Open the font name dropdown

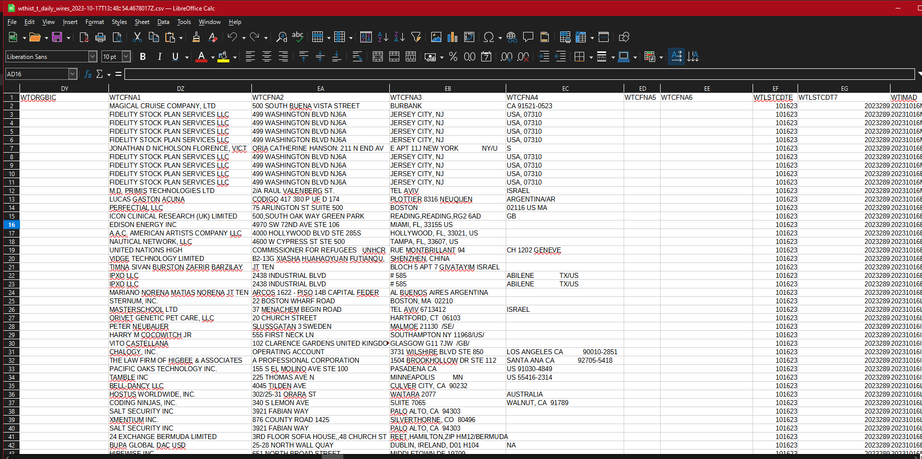(92, 56)
